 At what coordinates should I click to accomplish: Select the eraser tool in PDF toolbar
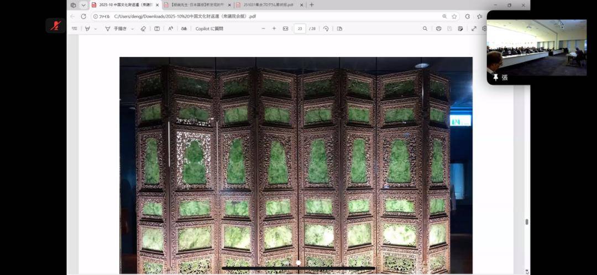pyautogui.click(x=143, y=29)
